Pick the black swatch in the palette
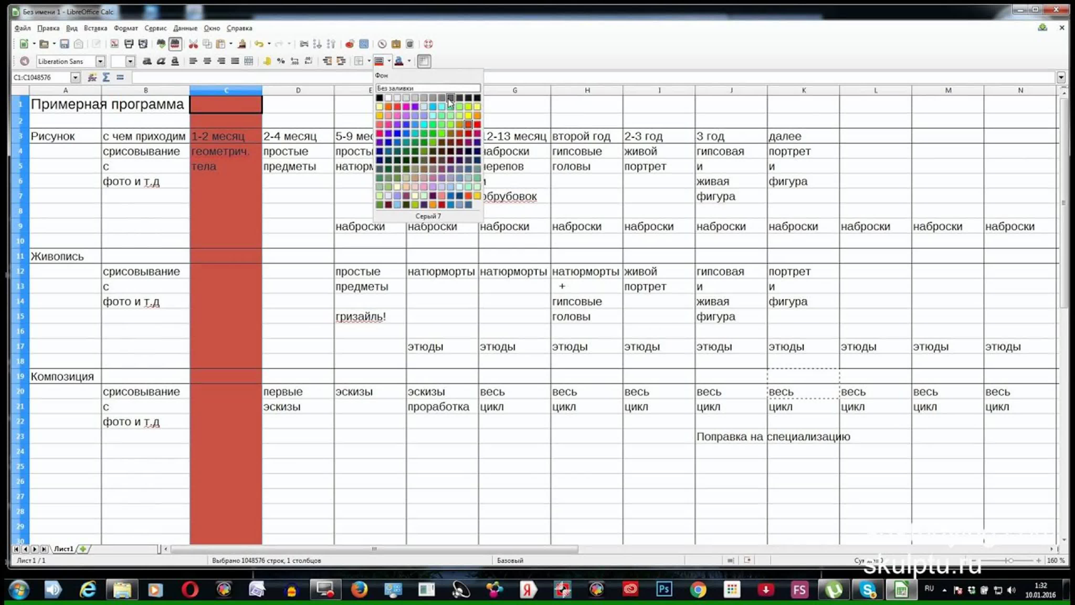 (379, 98)
